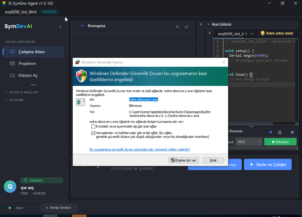Uncheck Havaalanları ve kafeteryalar ortak ağlar checkbox

click(x=93, y=133)
